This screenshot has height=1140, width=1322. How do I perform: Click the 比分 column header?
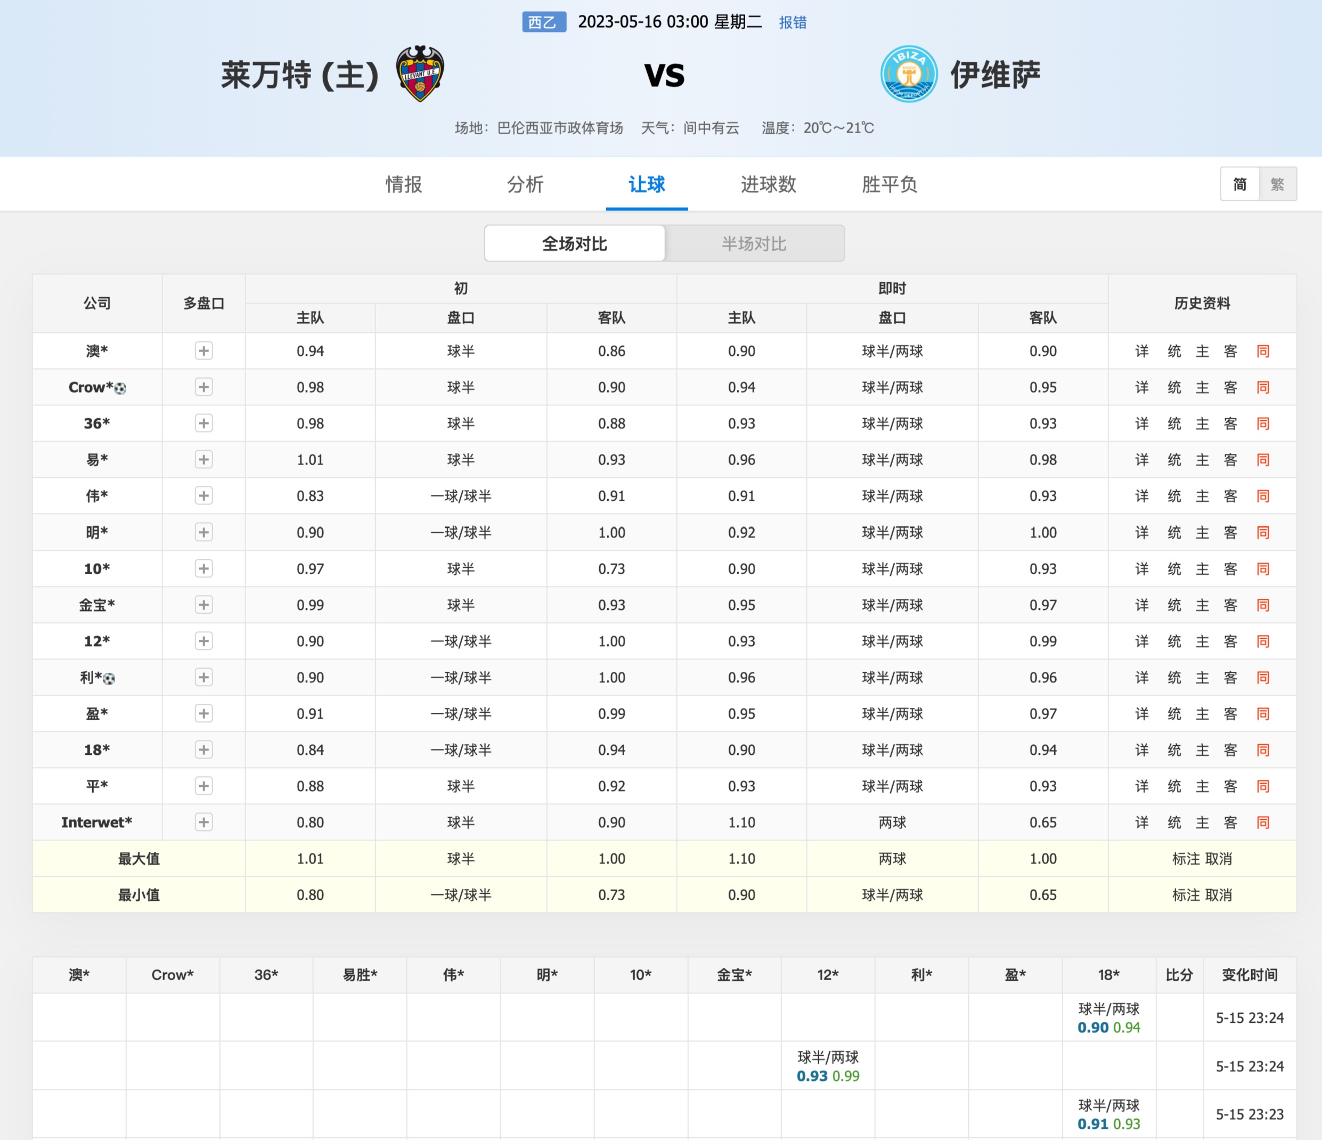click(1179, 975)
